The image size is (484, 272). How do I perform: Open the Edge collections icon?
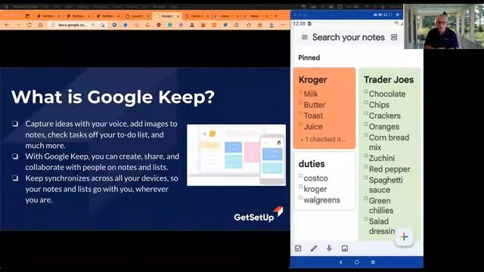[x=260, y=25]
